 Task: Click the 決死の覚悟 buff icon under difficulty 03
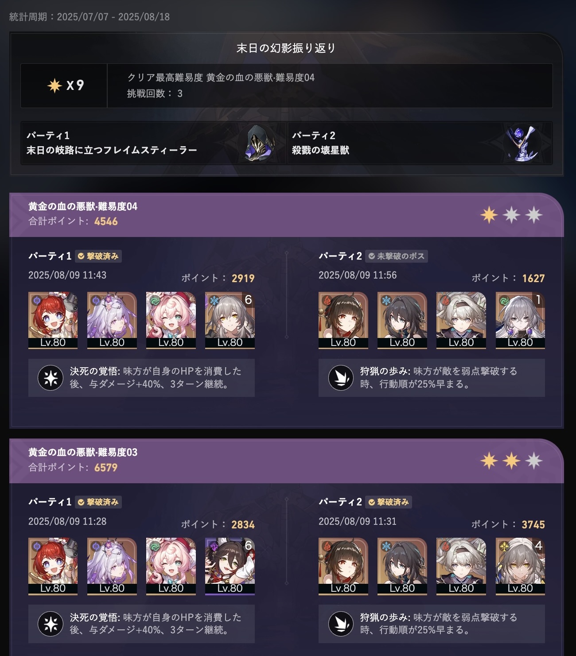click(51, 624)
